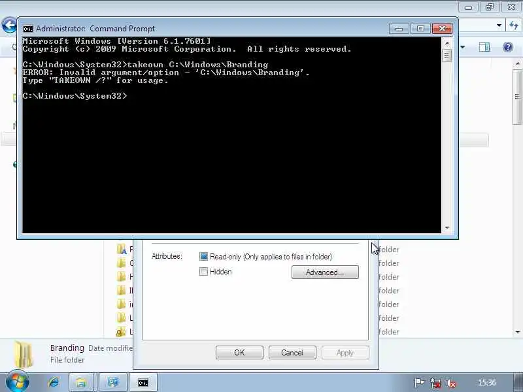
Task: Click the Branding folder icon in details pane
Action: (x=24, y=355)
